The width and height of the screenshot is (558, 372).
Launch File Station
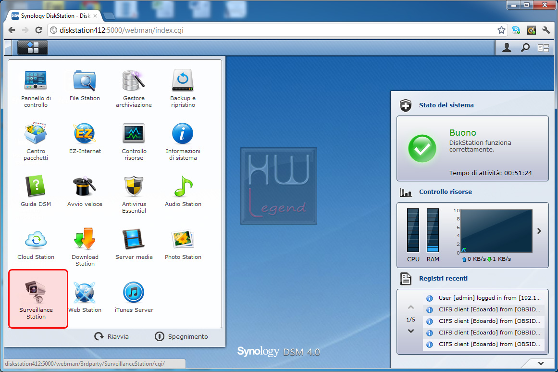point(85,86)
